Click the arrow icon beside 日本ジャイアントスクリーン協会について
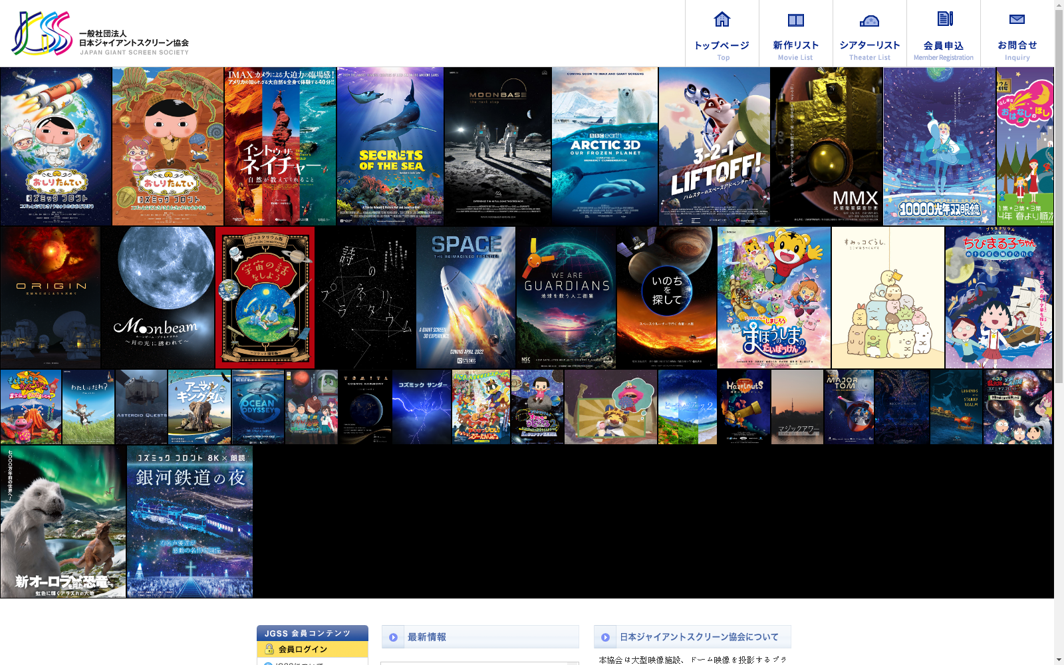Image resolution: width=1064 pixels, height=665 pixels. click(x=605, y=637)
